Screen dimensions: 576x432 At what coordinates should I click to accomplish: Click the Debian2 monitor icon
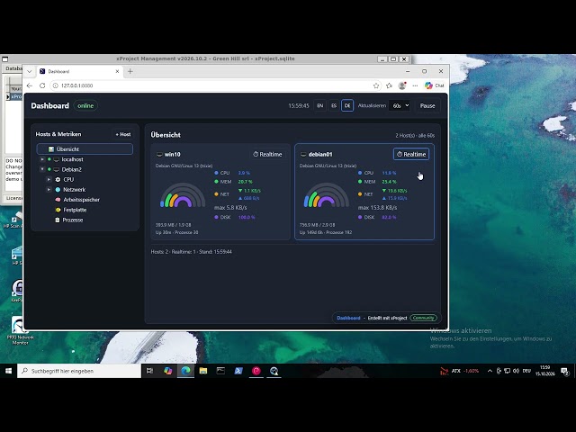[56, 169]
